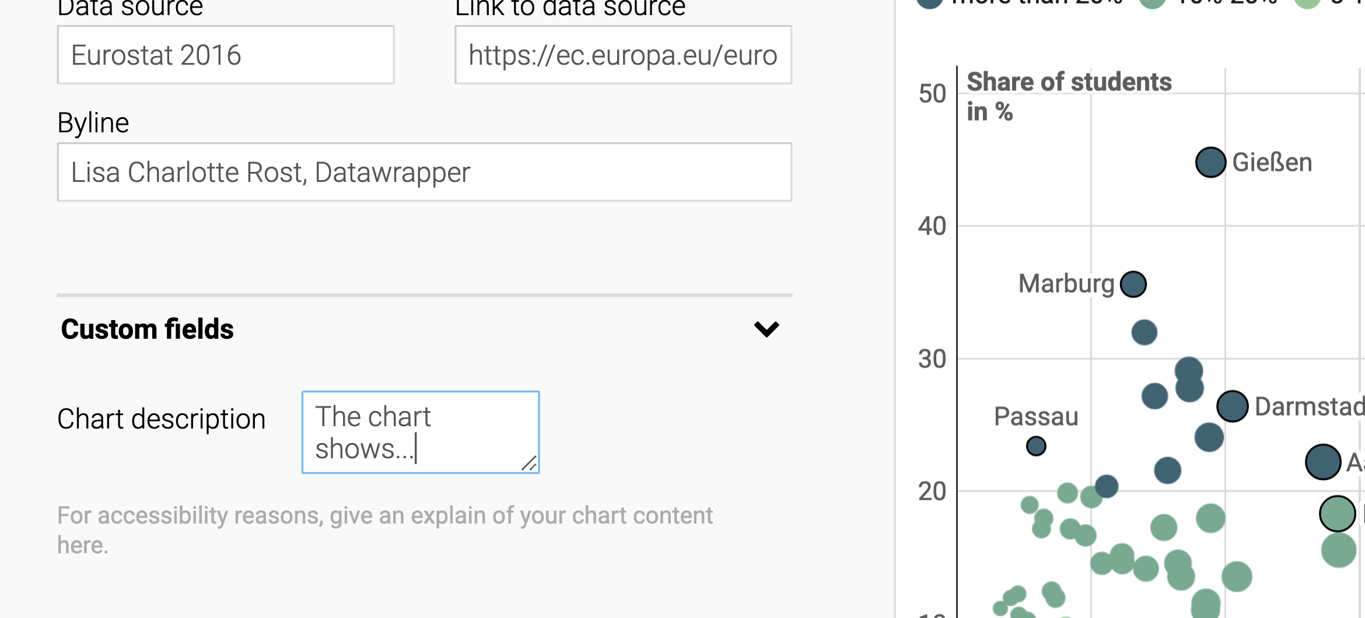Click inside the Chart description text box
1365x618 pixels.
(x=420, y=431)
